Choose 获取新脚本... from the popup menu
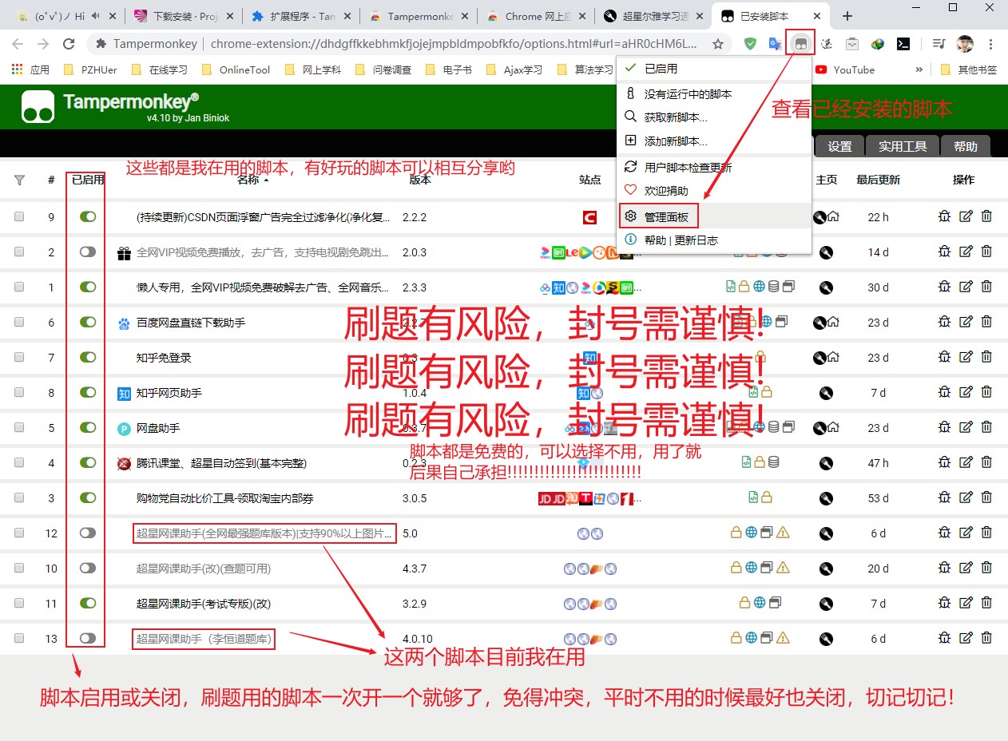 [714, 117]
